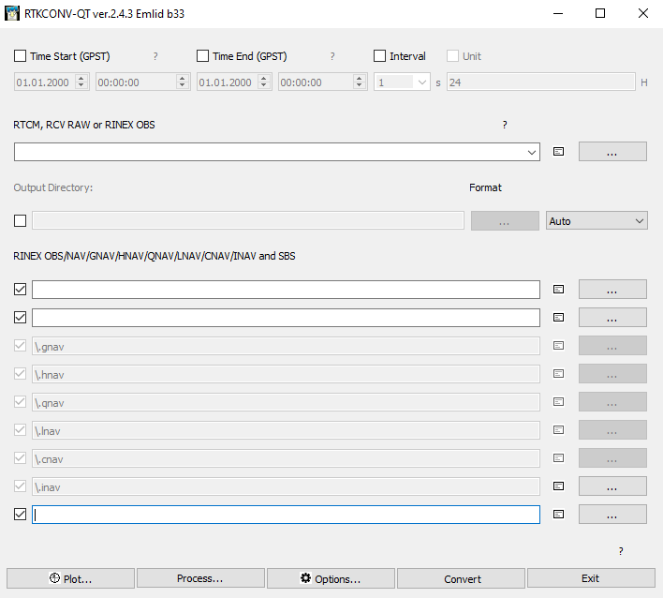663x598 pixels.
Task: Click the Process button
Action: pos(200,578)
